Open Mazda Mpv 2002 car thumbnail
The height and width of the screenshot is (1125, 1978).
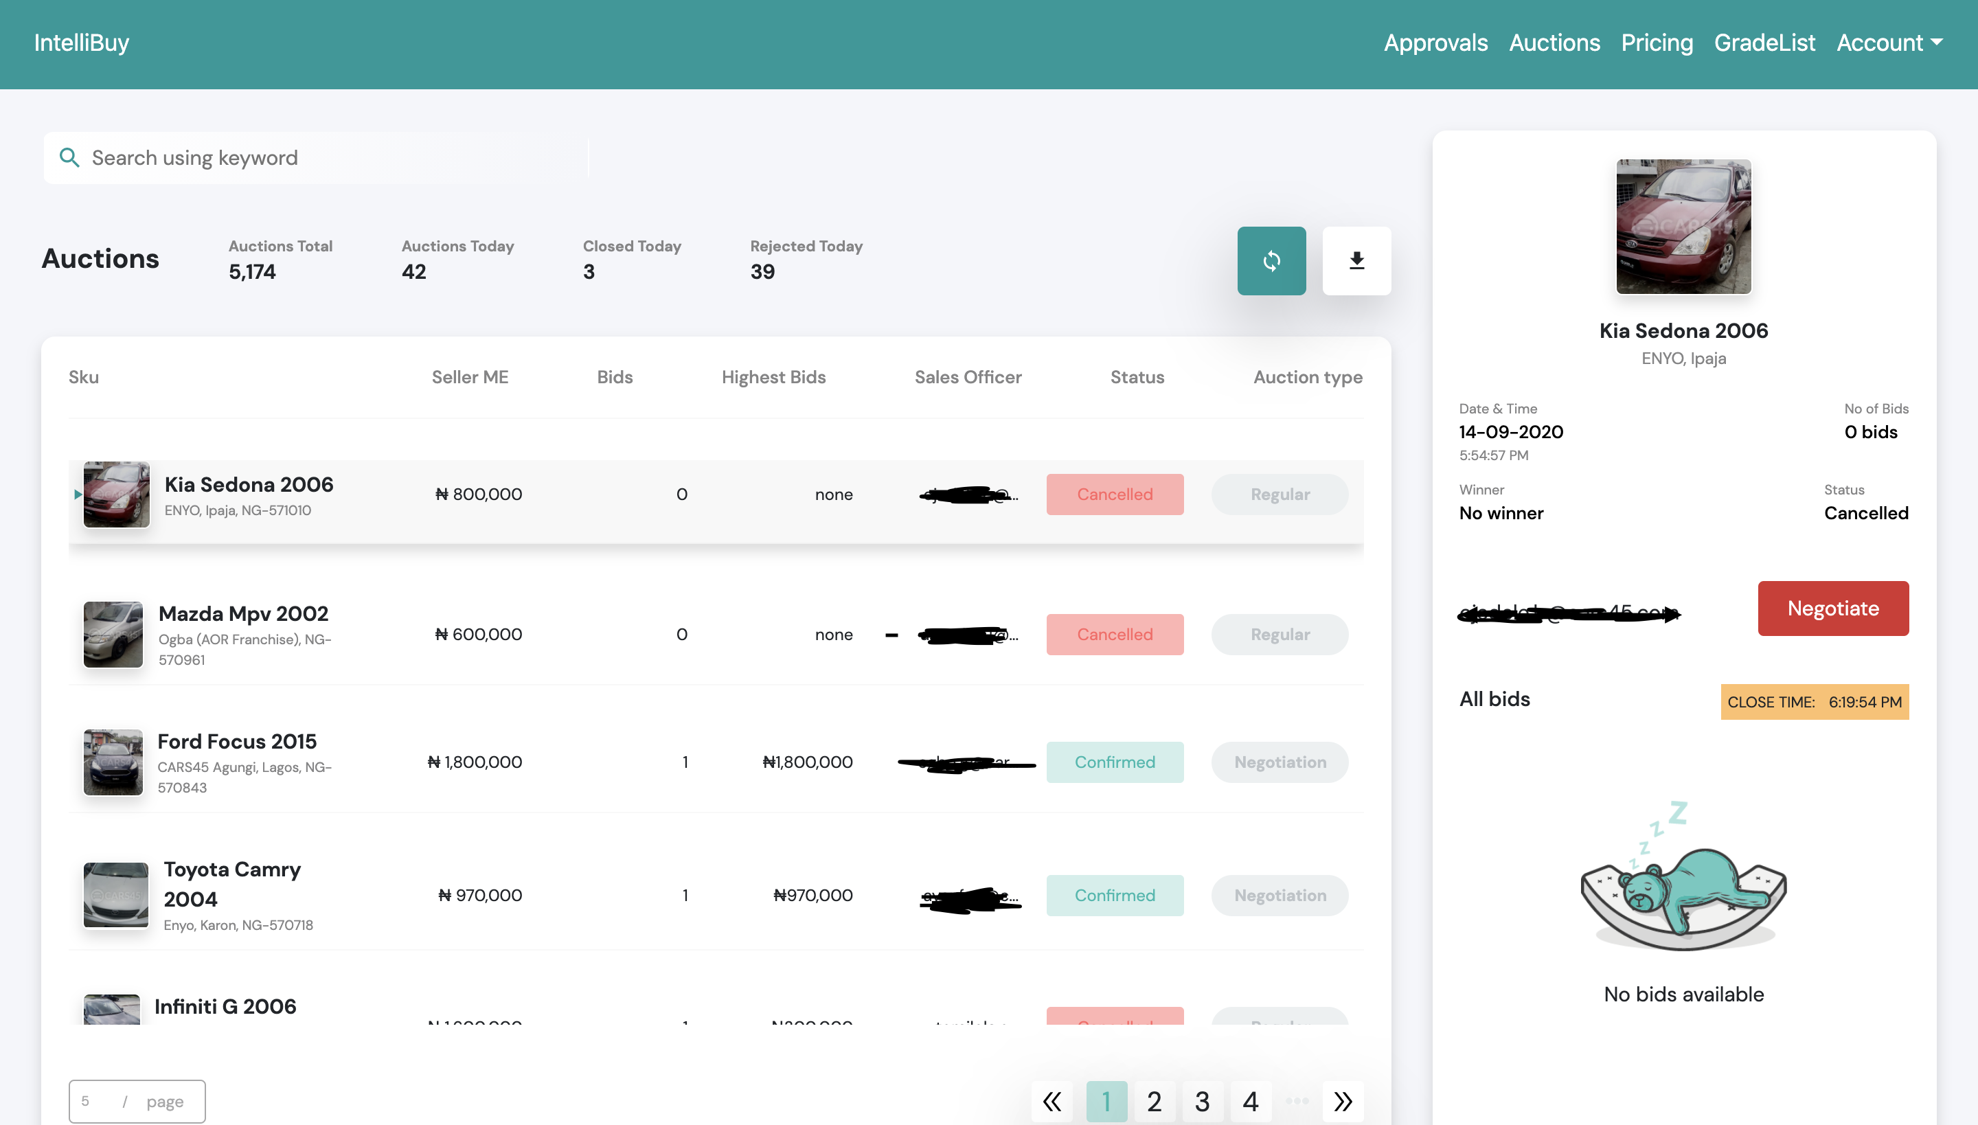(x=113, y=635)
